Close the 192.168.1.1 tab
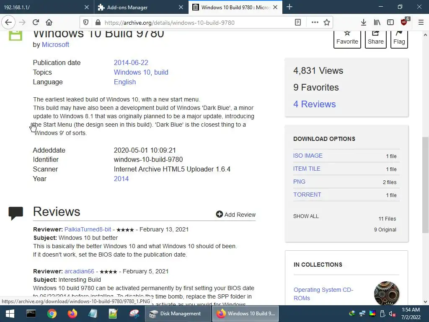The height and width of the screenshot is (322, 429). pyautogui.click(x=86, y=7)
